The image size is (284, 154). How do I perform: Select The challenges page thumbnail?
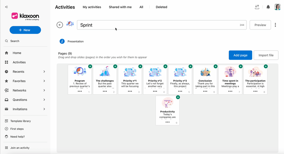(x=105, y=80)
